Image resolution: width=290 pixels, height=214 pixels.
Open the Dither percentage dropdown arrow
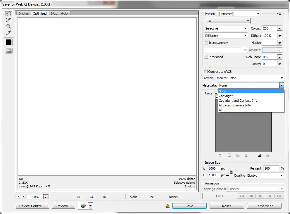point(279,36)
